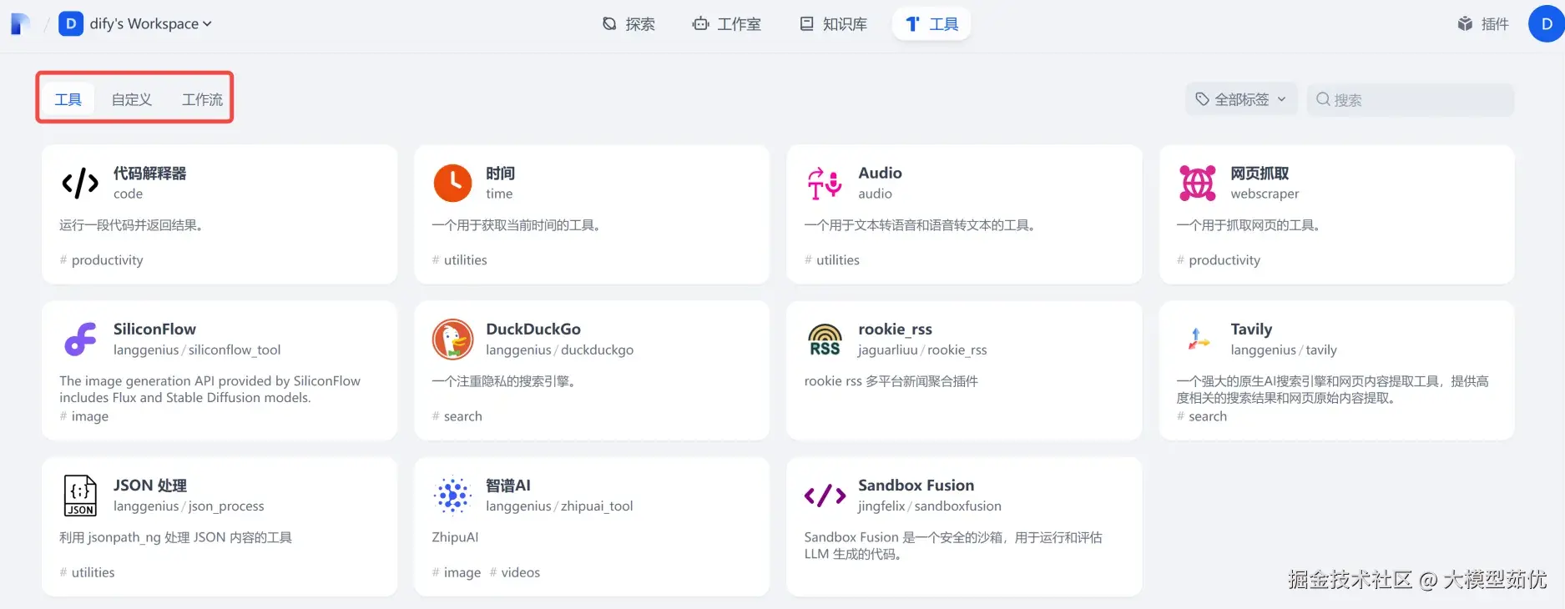This screenshot has width=1565, height=609.
Task: Switch to the 工作流 sub-tab
Action: tap(202, 100)
